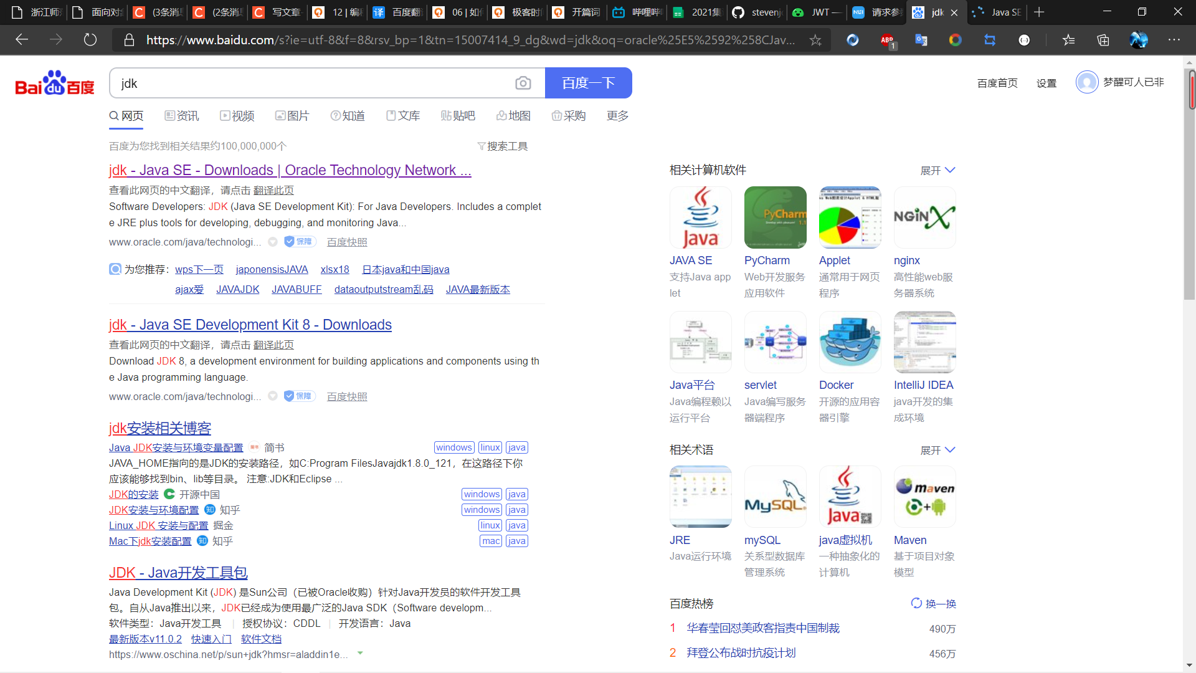Image resolution: width=1196 pixels, height=673 pixels.
Task: Click the favorite star in the address bar
Action: coord(815,41)
